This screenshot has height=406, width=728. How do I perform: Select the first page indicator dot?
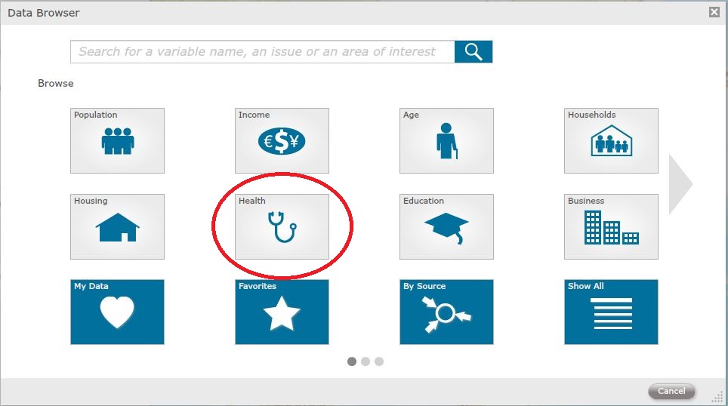point(352,361)
